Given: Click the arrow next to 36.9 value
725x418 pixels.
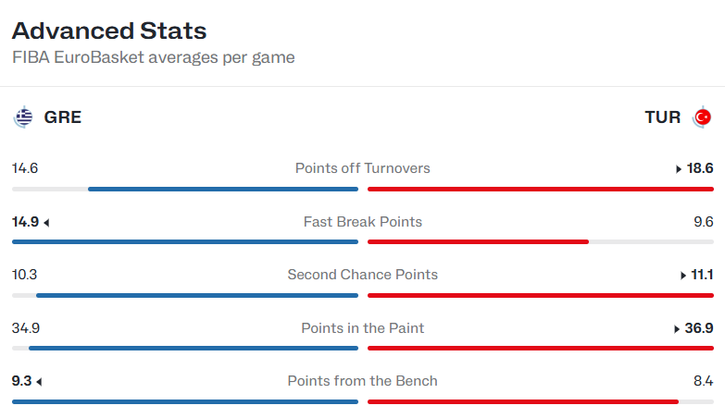Looking at the screenshot, I should click(x=677, y=329).
